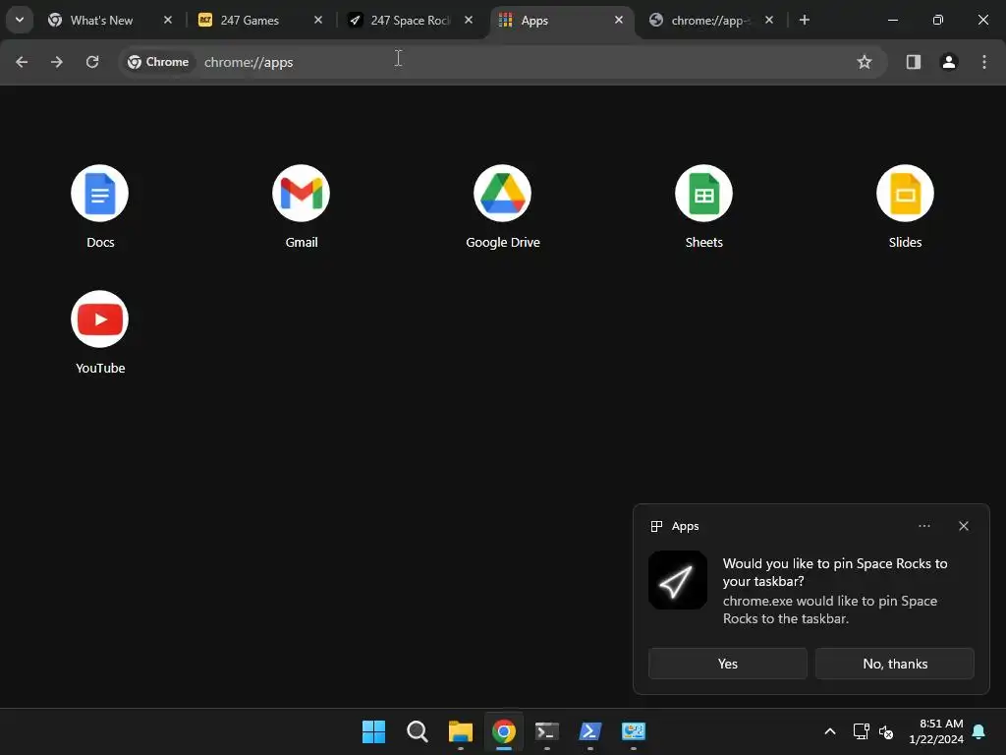Open the Docs app icon
The width and height of the screenshot is (1006, 755).
[x=99, y=194]
